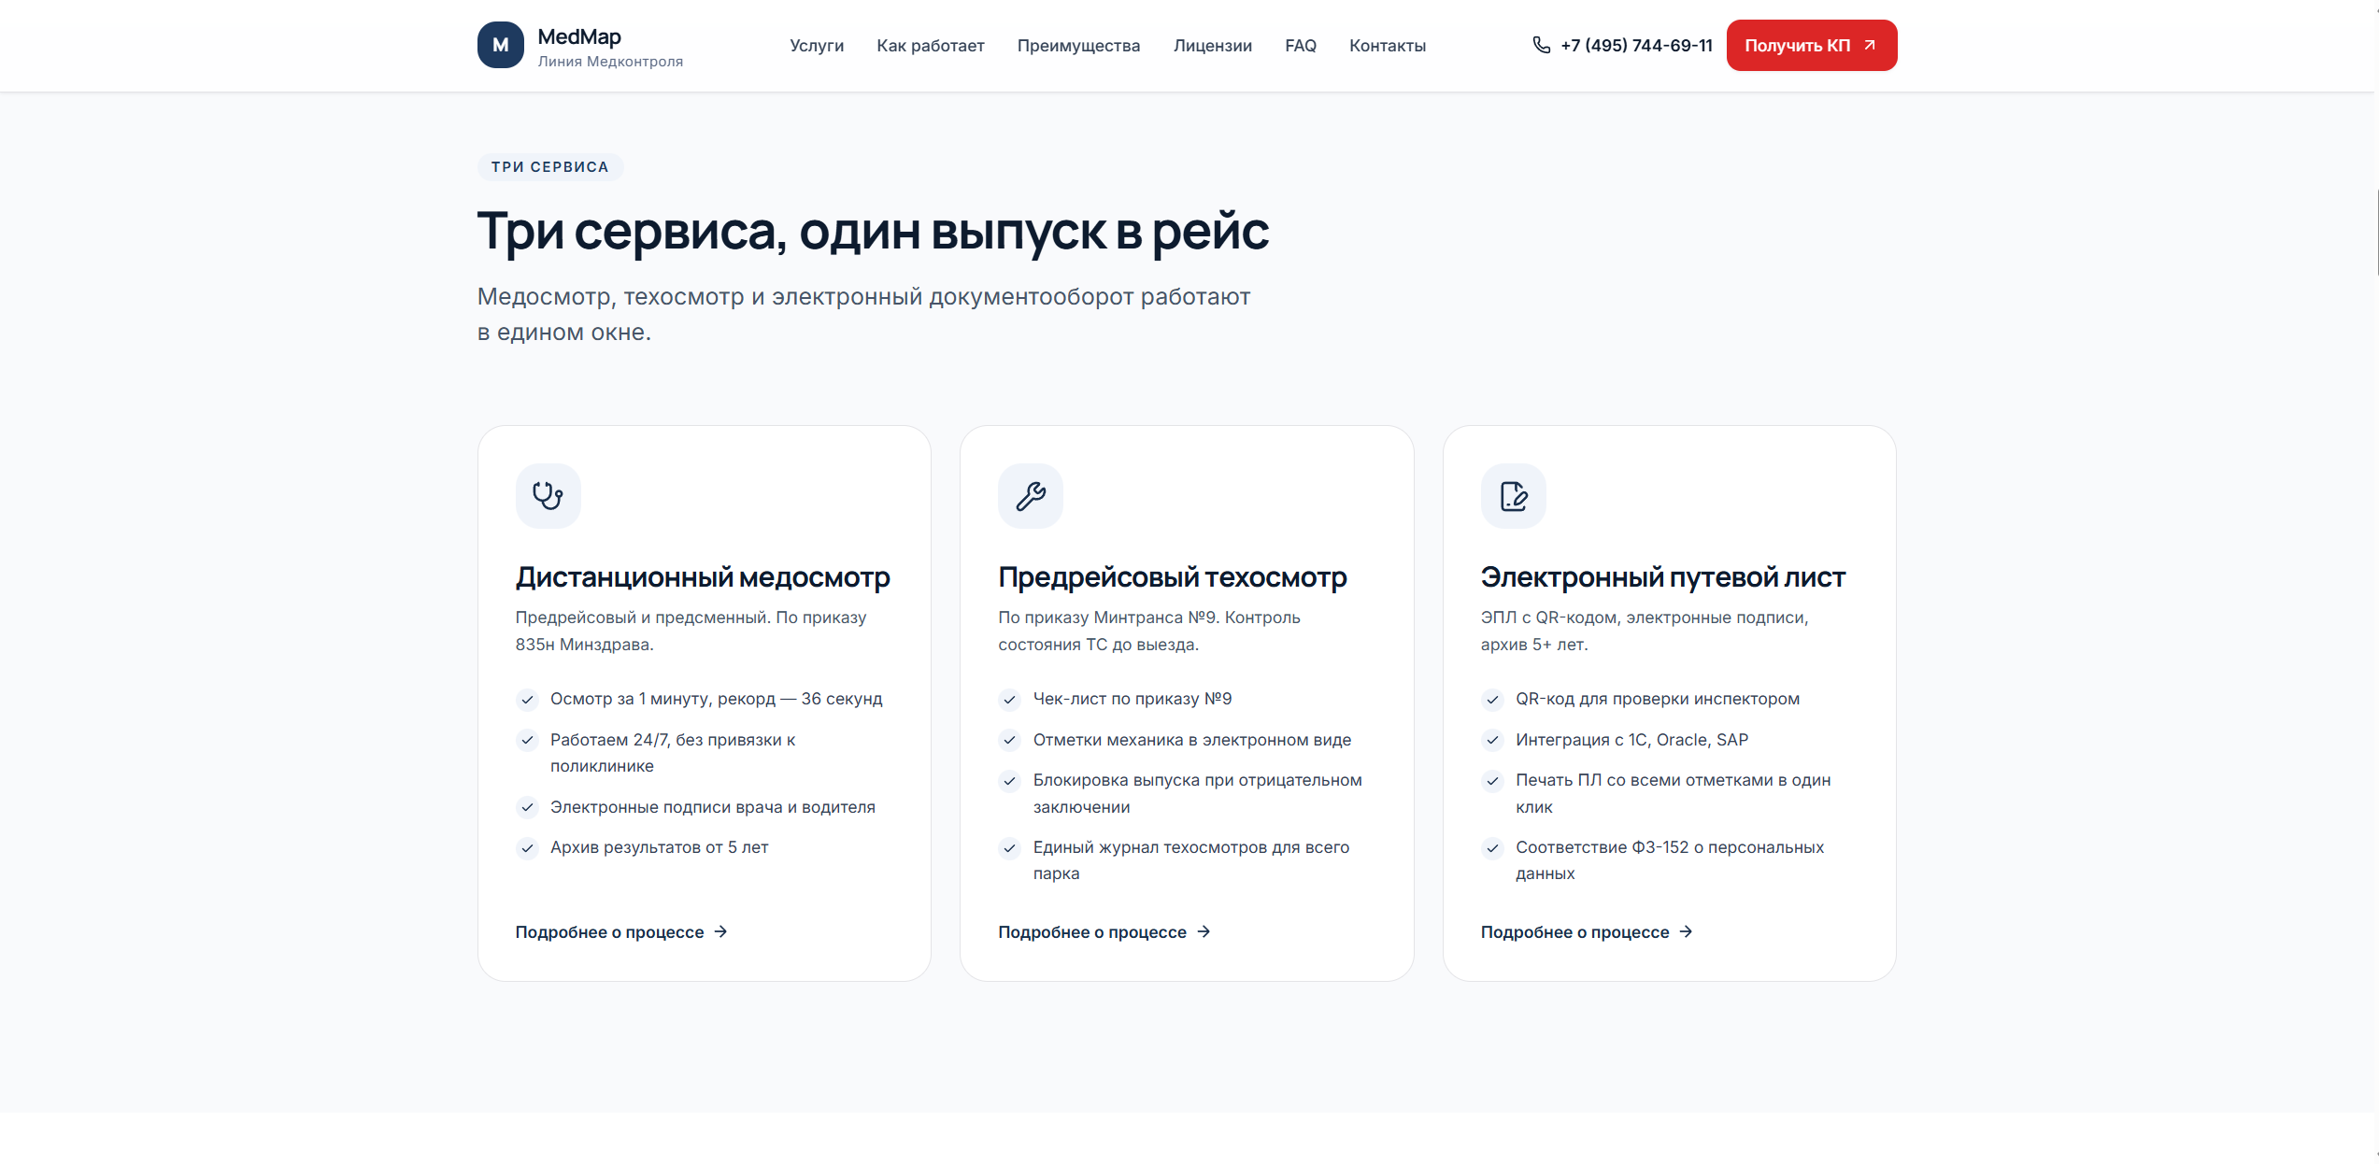Click the MedMap logo icon
Screen dimensions: 2379x1164
point(500,45)
